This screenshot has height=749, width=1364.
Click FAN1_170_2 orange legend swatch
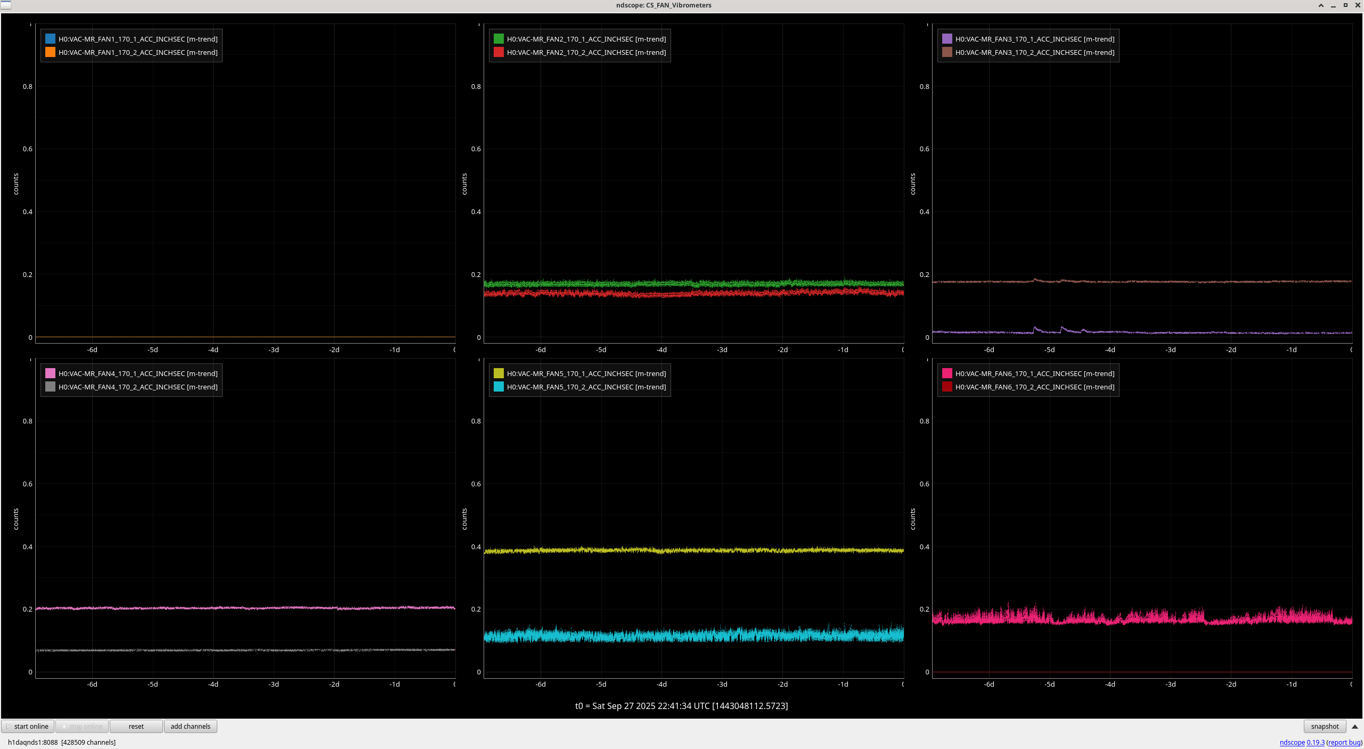(x=50, y=52)
